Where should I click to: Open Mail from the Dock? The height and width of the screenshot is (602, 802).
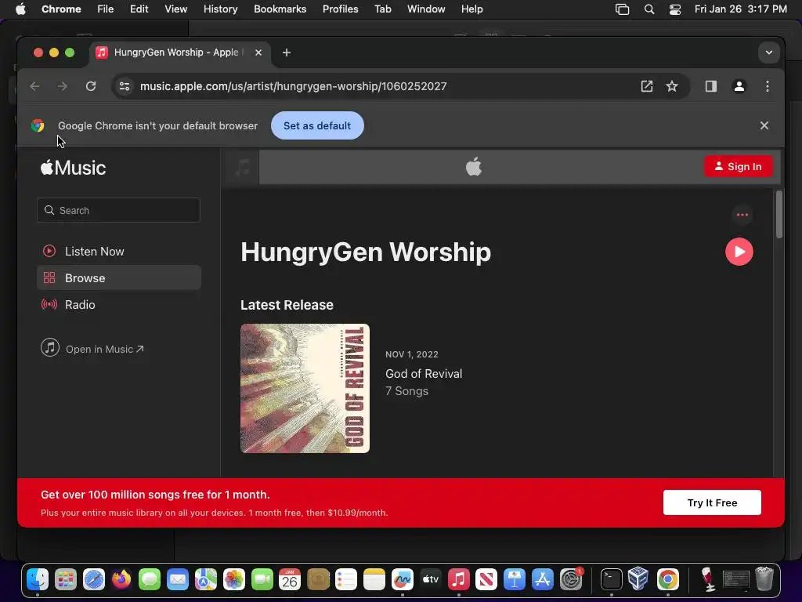click(178, 579)
